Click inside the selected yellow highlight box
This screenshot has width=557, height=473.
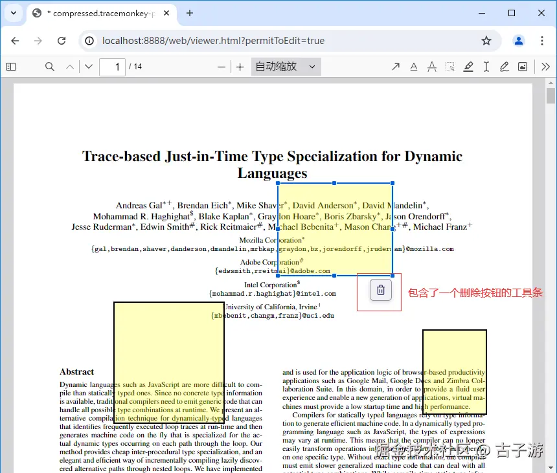[x=335, y=229]
